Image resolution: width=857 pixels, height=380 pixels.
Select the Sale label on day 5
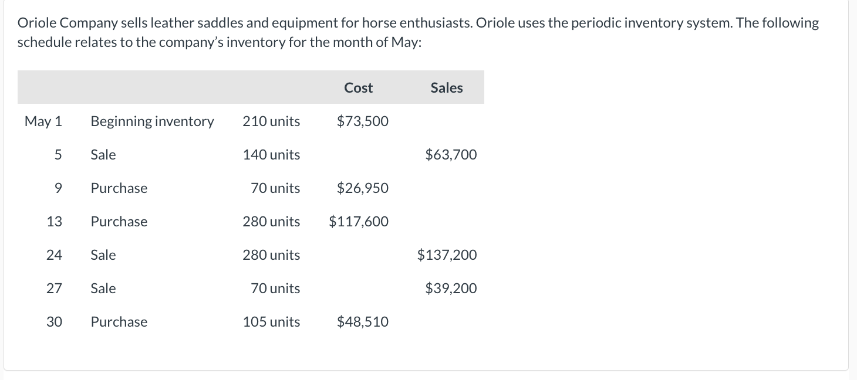(x=103, y=155)
